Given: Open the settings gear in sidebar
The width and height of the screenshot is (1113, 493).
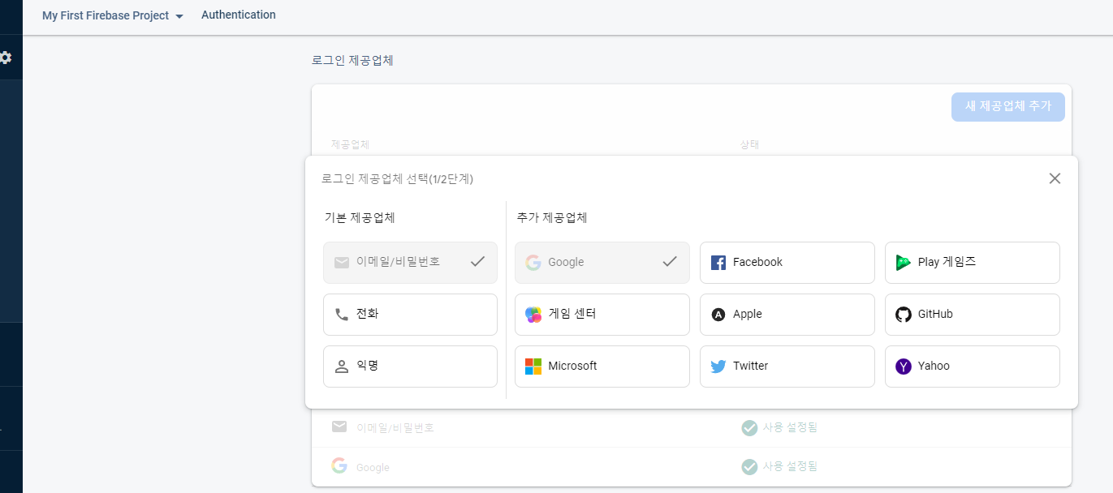Looking at the screenshot, I should pos(6,58).
